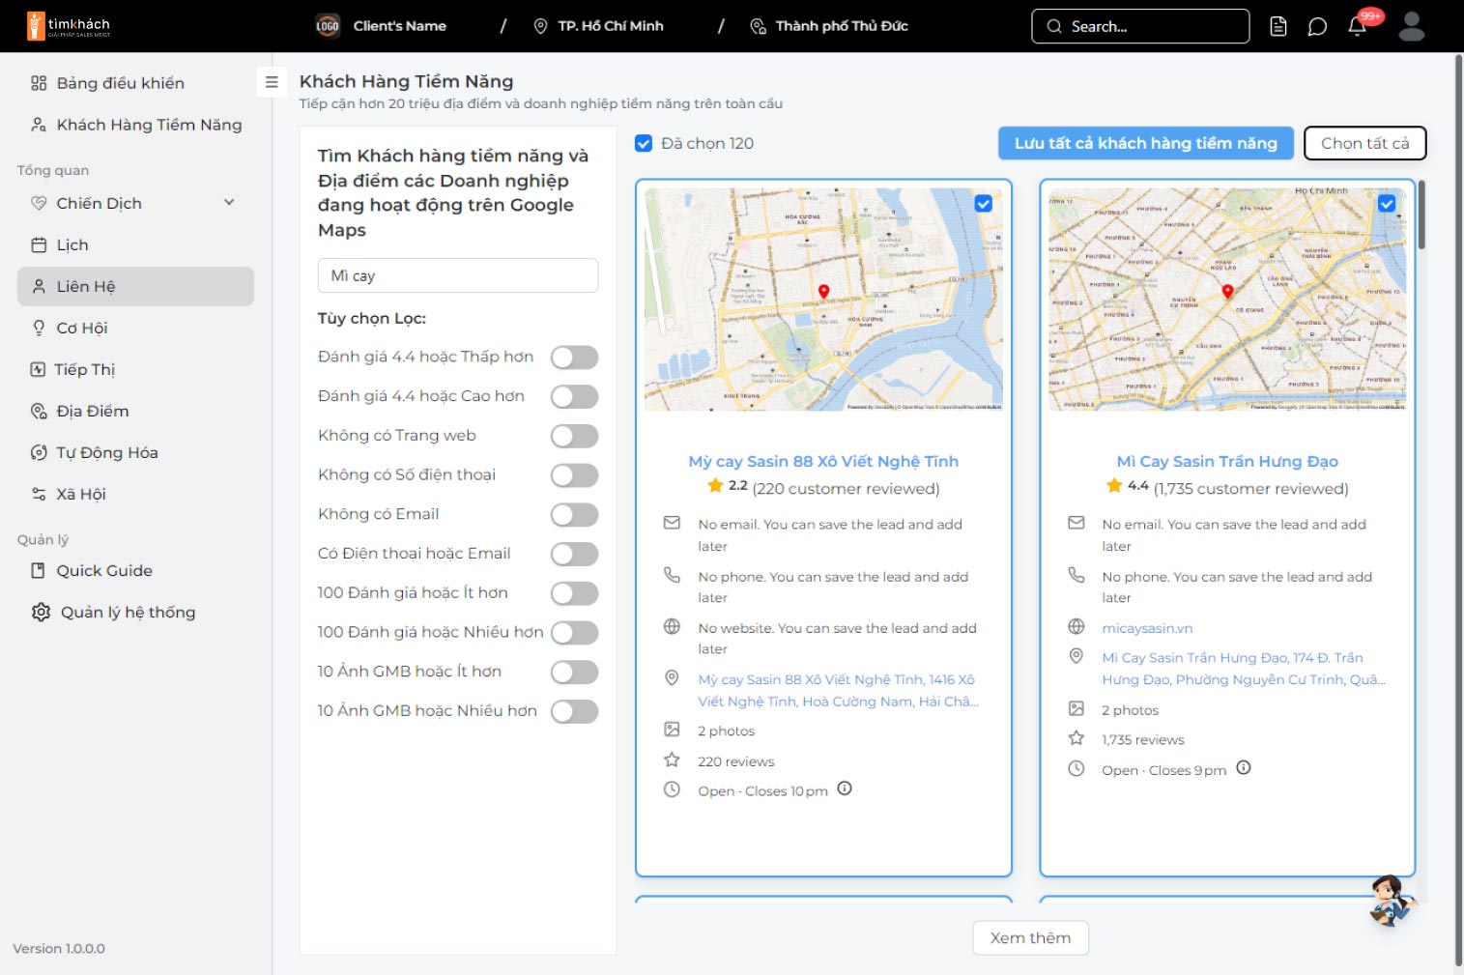Uncheck the Mì Cay Sasin Trần Hưng Đạo card checkbox
The height and width of the screenshot is (975, 1464).
(1387, 204)
